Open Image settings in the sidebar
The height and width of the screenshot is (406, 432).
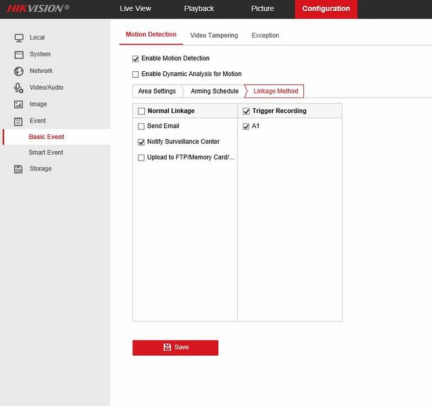[x=38, y=104]
